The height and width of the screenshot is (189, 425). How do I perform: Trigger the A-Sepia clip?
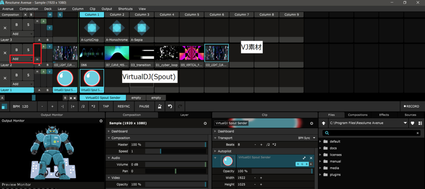[142, 30]
